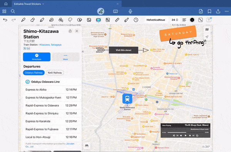Select the Pen tool
The width and height of the screenshot is (231, 152).
[x=23, y=20]
